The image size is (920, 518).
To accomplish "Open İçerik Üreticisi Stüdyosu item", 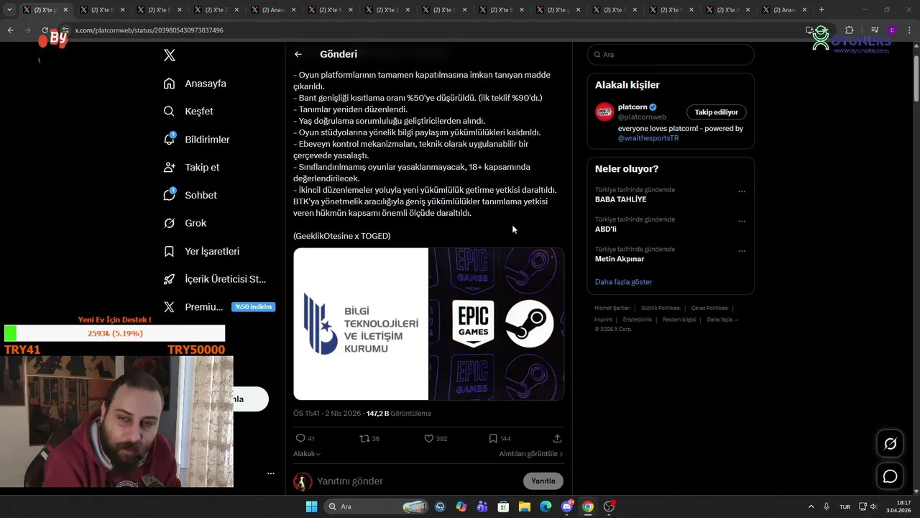I will click(x=214, y=279).
